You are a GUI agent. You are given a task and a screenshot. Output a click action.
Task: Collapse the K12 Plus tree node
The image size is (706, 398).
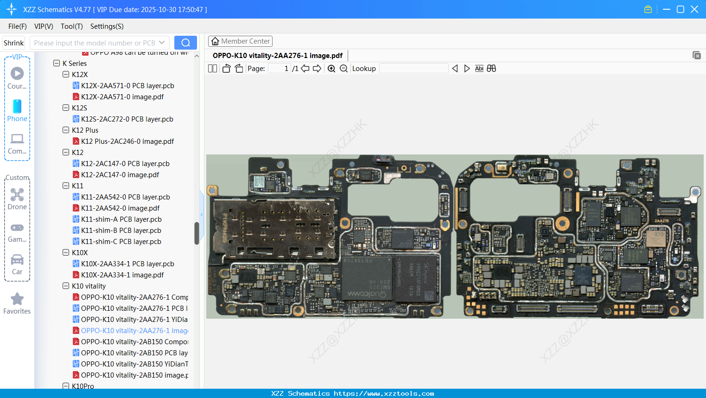click(x=66, y=130)
